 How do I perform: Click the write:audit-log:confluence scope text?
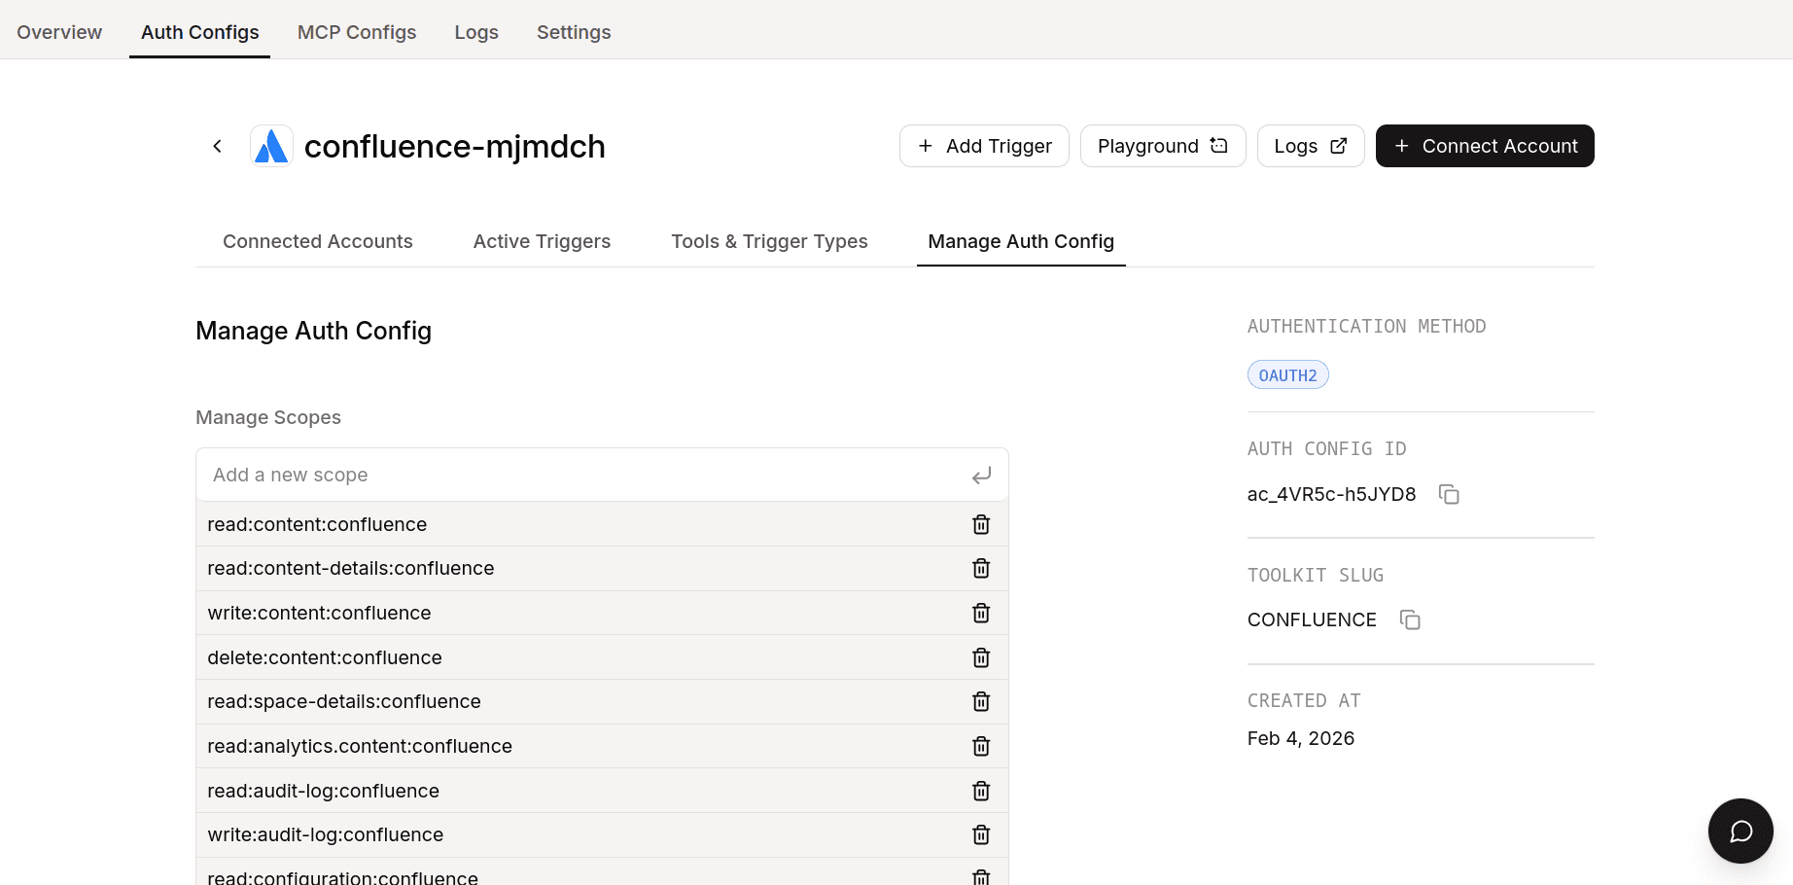coord(325,834)
